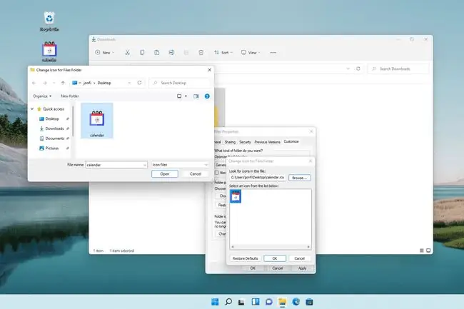Open the Icon files type dropdown

pyautogui.click(x=180, y=165)
